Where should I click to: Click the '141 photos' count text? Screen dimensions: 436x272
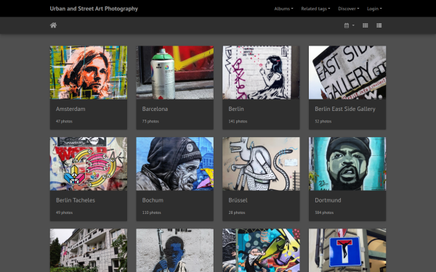click(x=238, y=121)
